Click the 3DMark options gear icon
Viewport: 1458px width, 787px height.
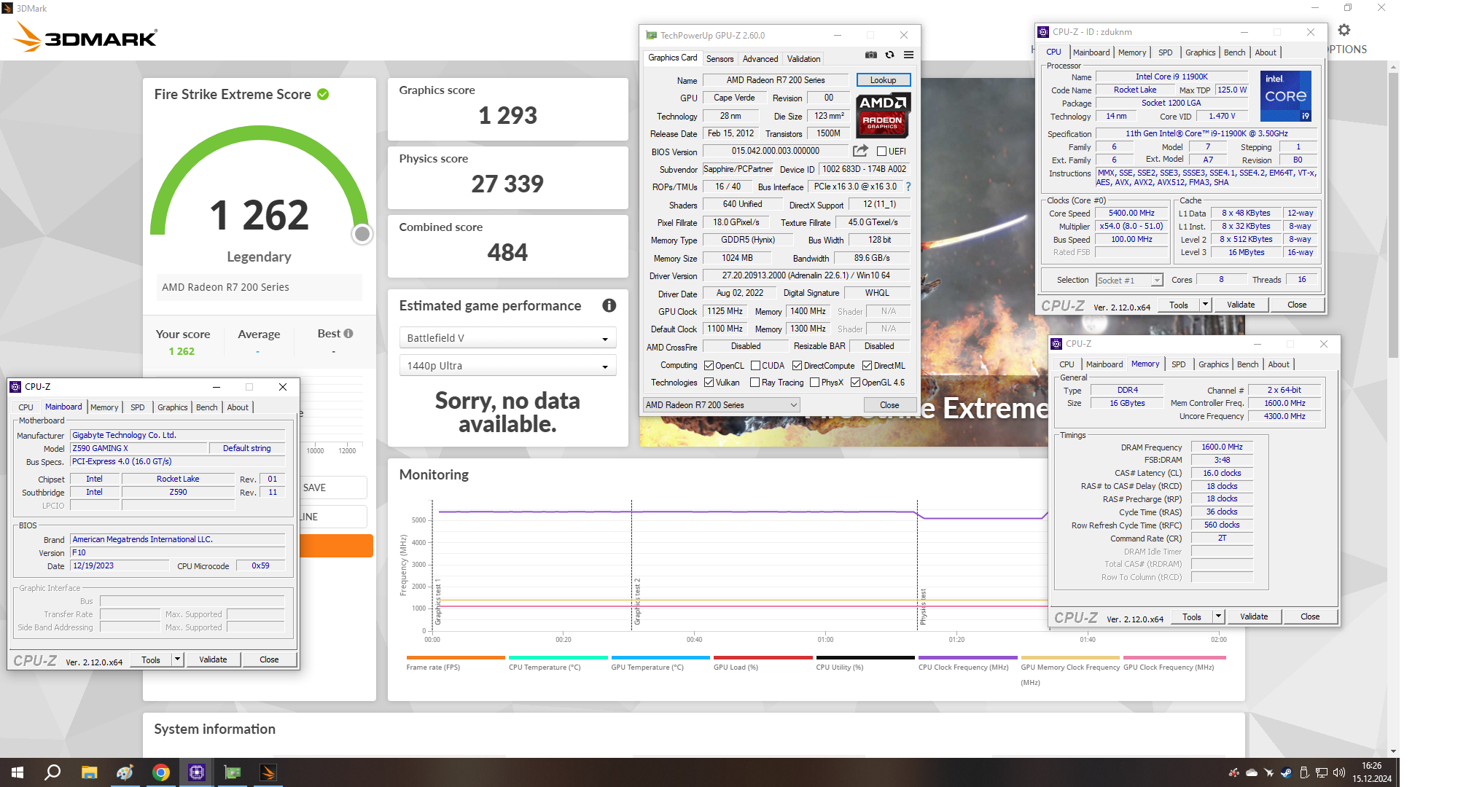click(1344, 30)
